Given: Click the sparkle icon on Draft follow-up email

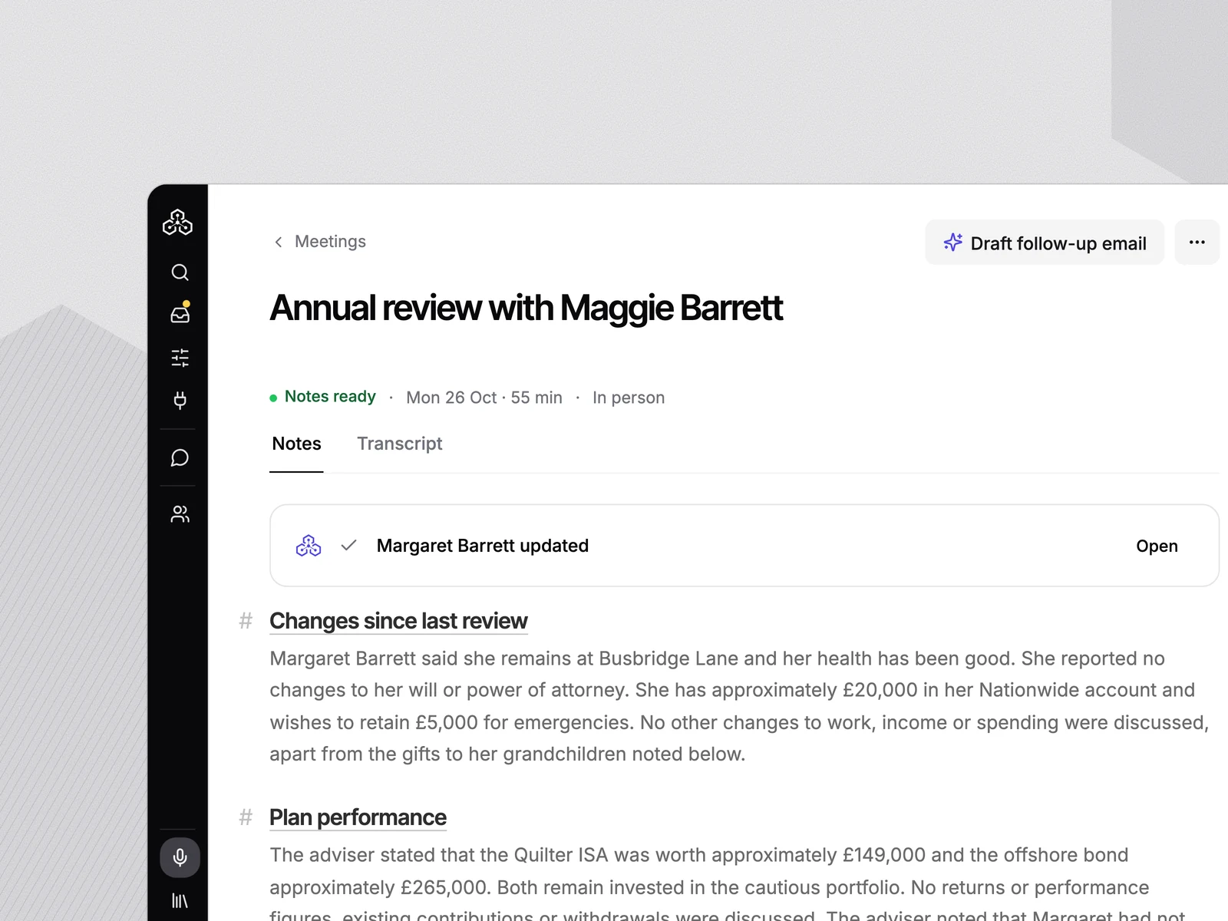Looking at the screenshot, I should pos(952,243).
